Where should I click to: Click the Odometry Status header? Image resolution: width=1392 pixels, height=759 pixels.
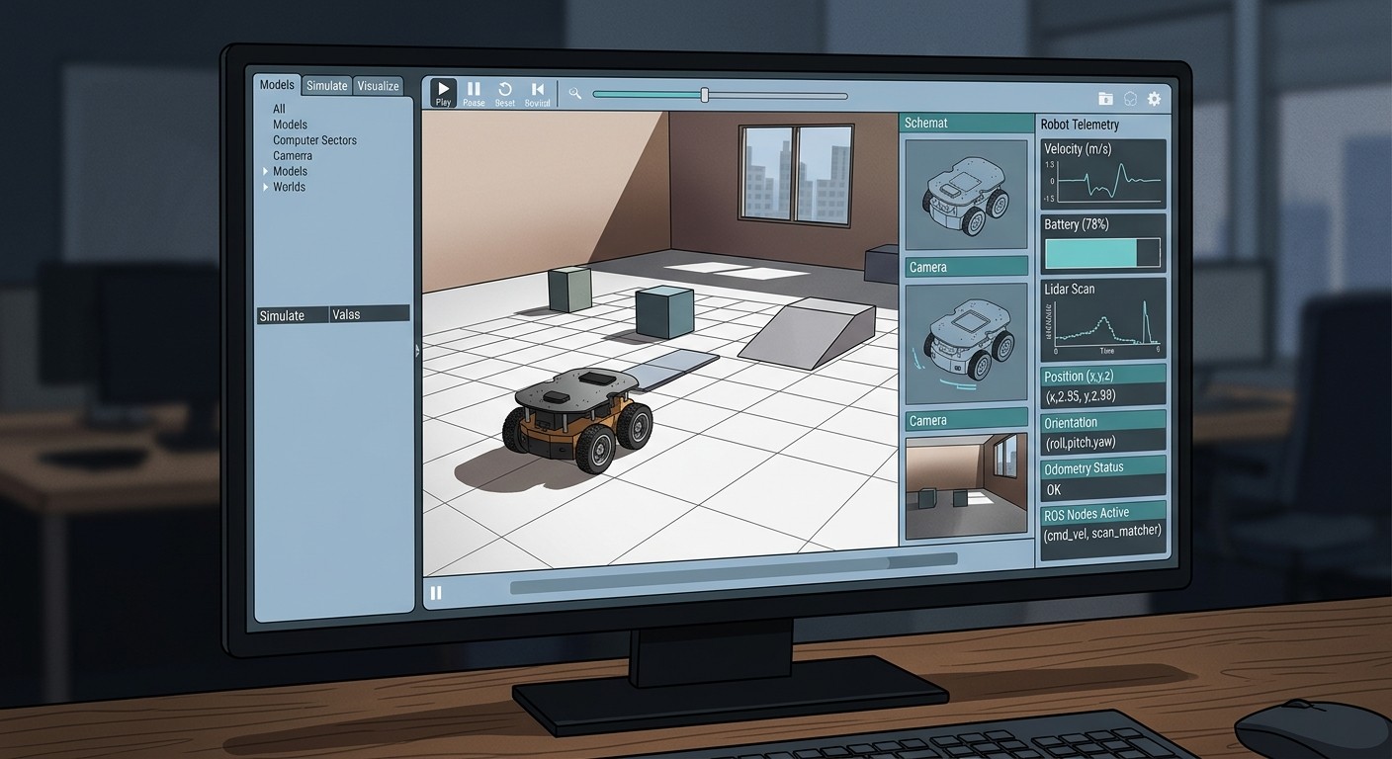pos(1103,467)
